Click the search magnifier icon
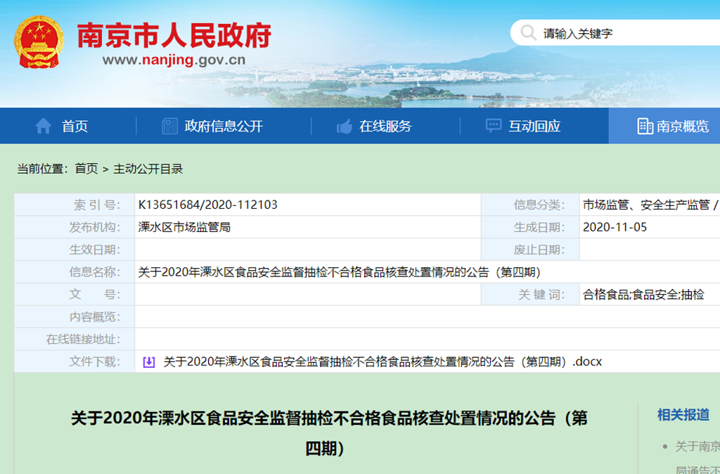The height and width of the screenshot is (474, 720). click(x=528, y=33)
